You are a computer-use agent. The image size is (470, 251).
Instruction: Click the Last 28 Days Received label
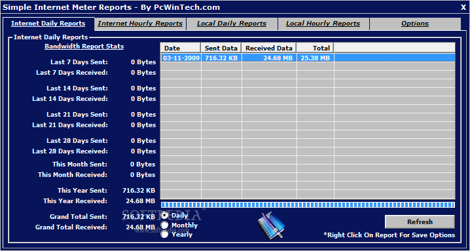point(70,151)
